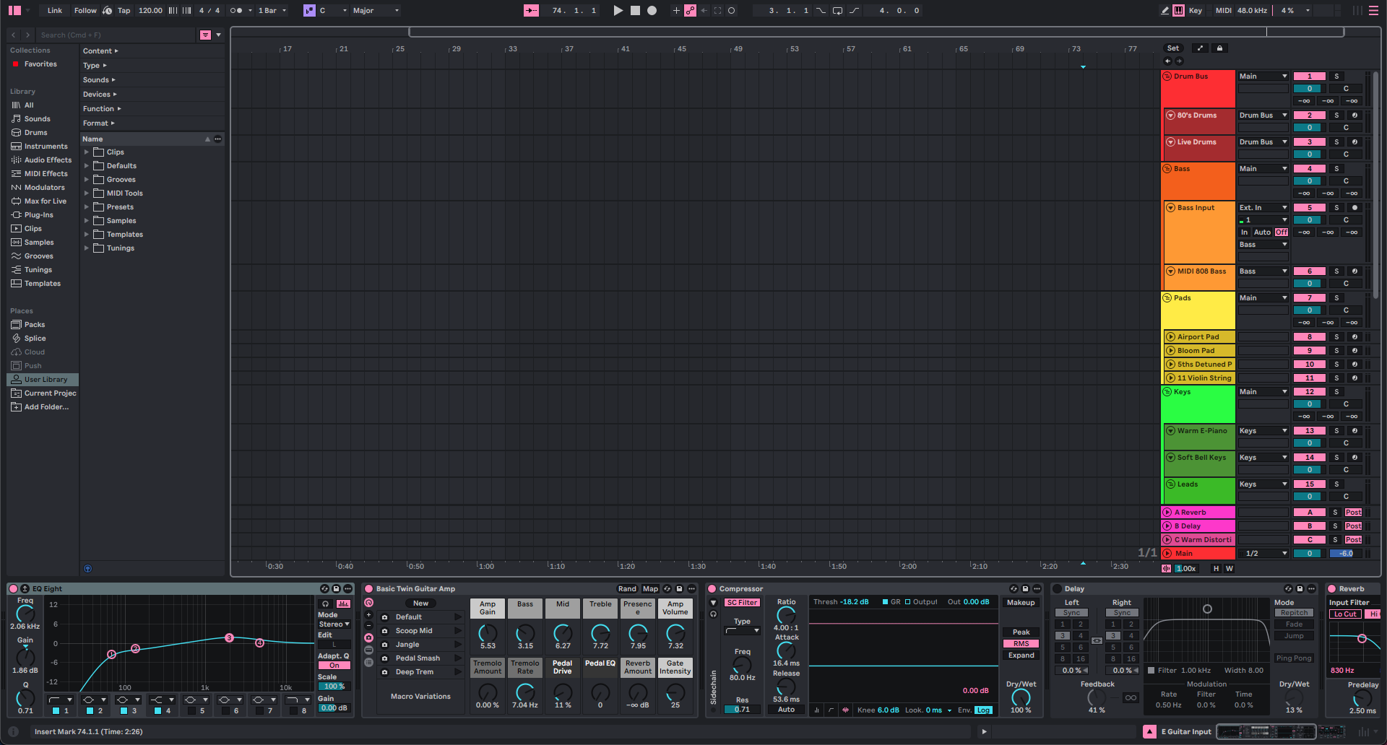
Task: Open the Warm E-Piano output routing dropdown
Action: pyautogui.click(x=1263, y=430)
